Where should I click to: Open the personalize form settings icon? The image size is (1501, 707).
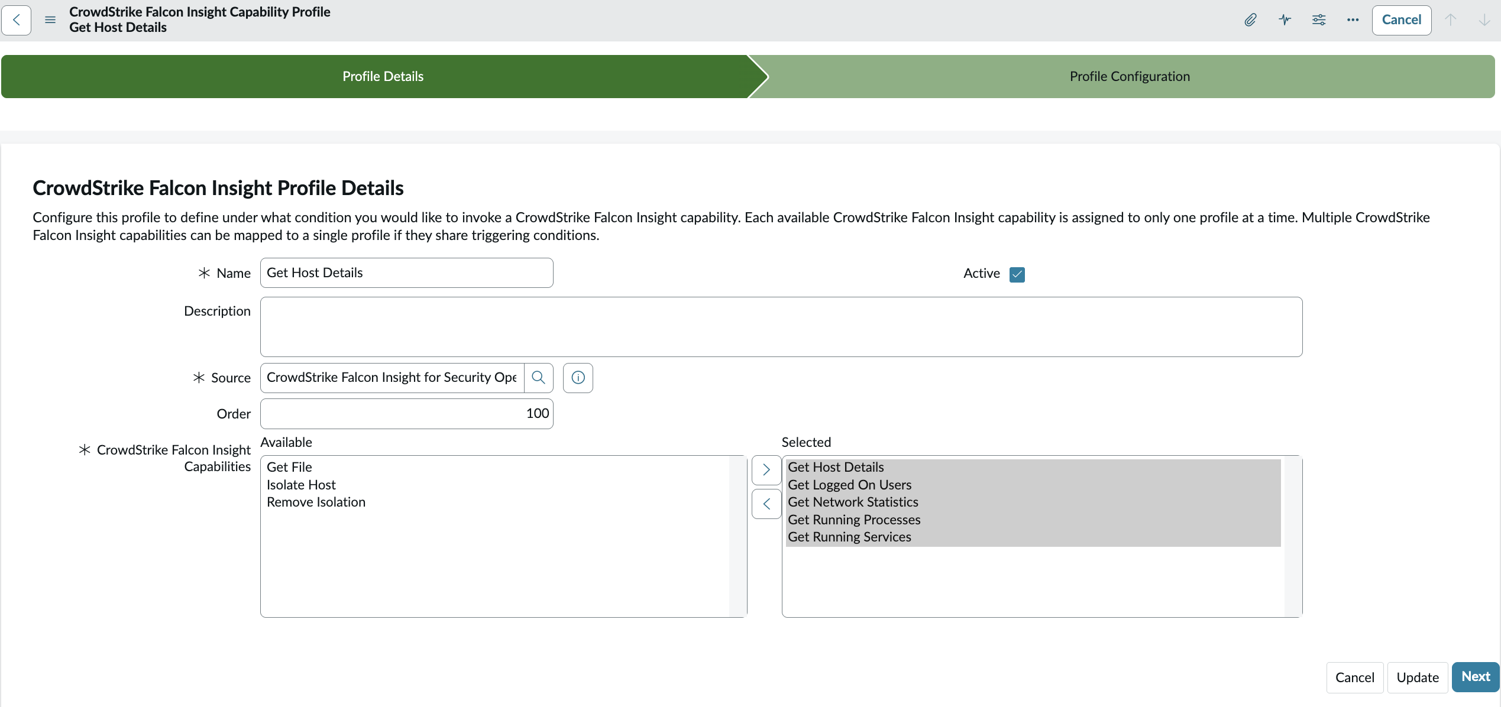point(1319,20)
